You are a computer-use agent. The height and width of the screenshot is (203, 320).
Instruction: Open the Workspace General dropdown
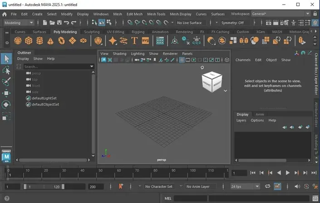tap(281, 14)
